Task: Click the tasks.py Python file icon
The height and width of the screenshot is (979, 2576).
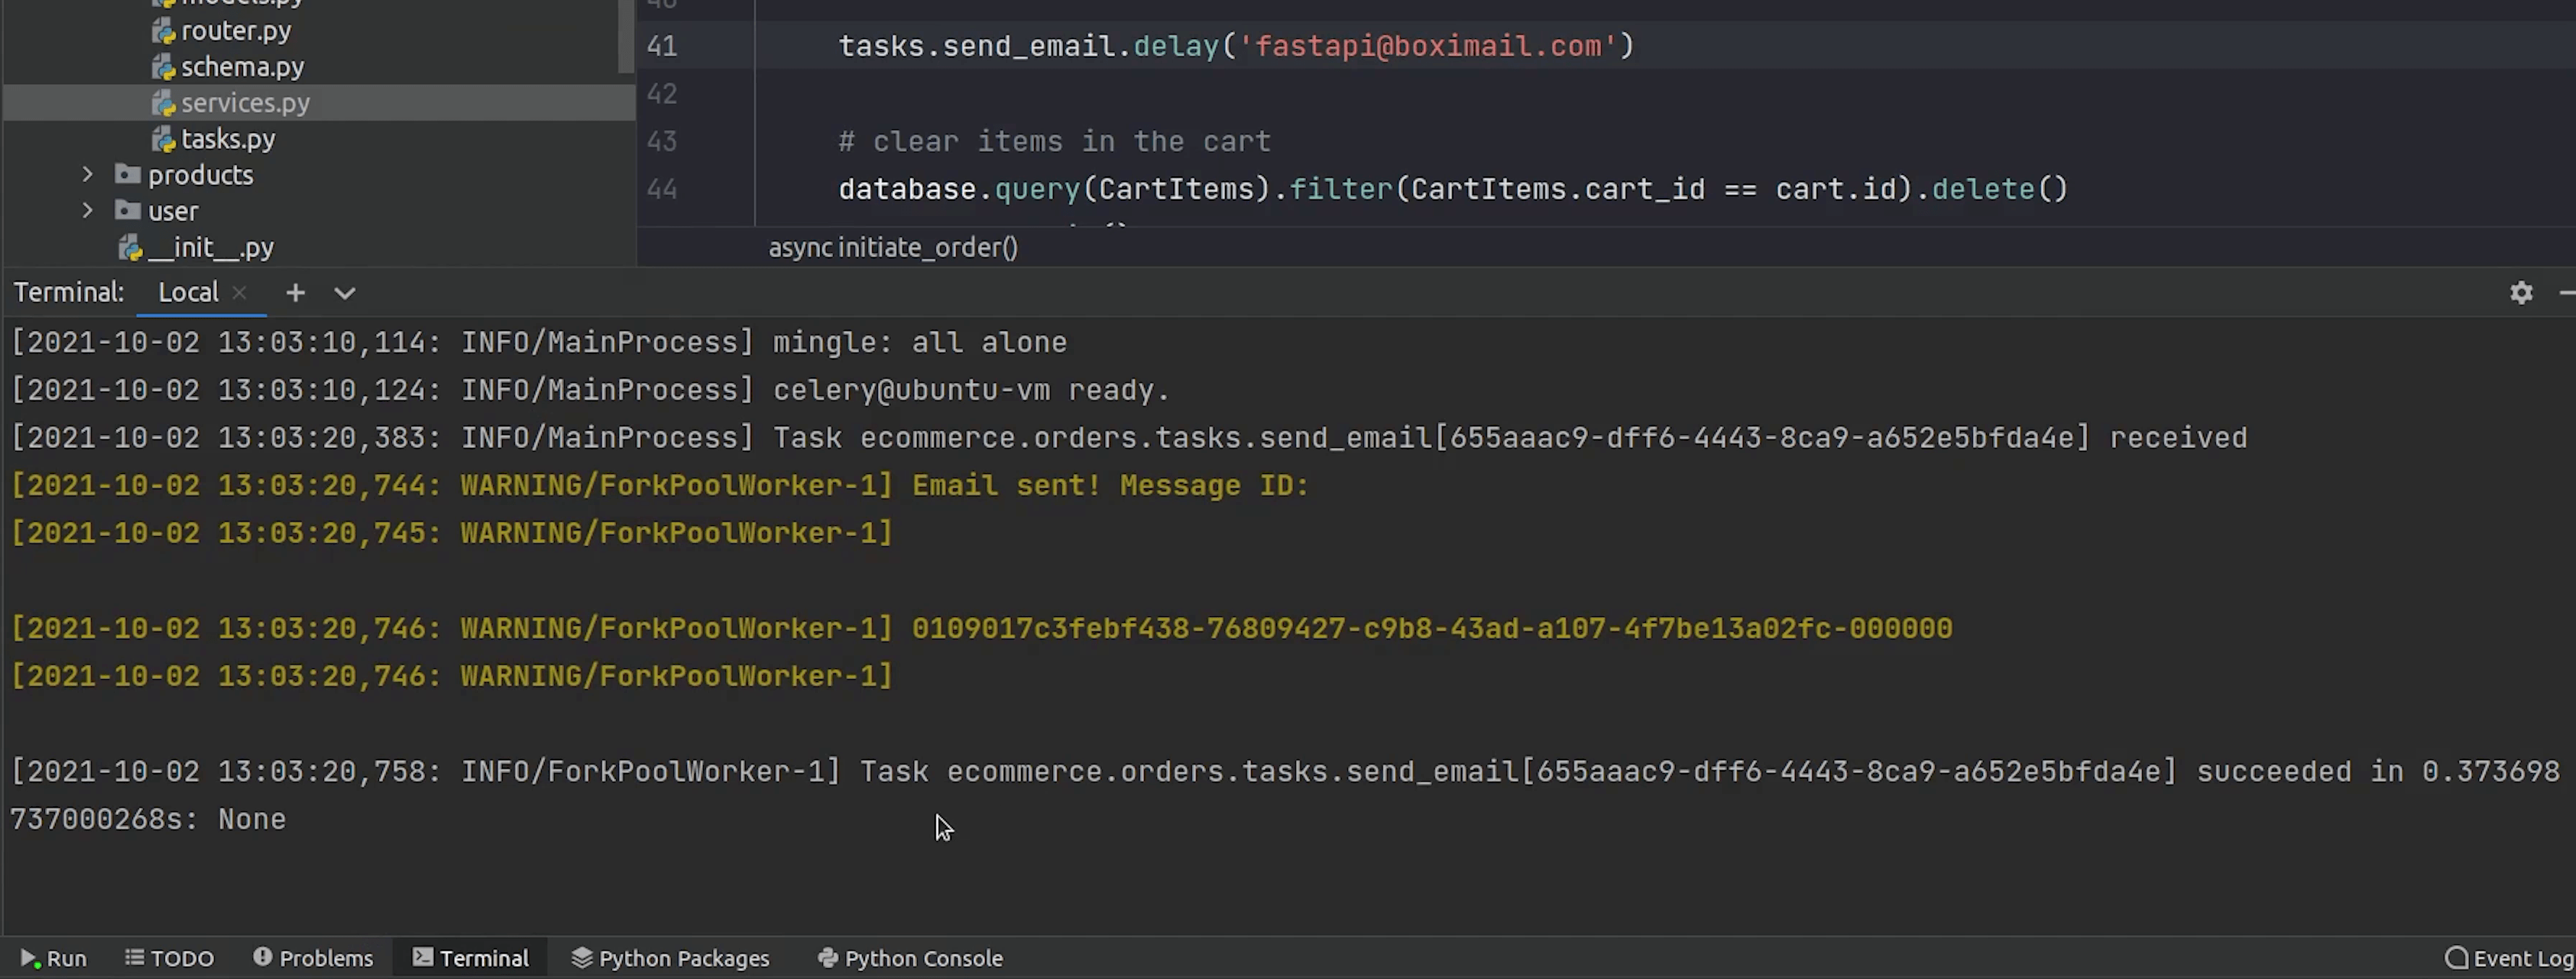Action: 163,139
